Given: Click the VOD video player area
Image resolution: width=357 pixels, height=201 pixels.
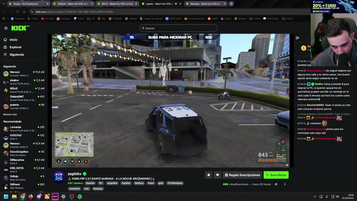Looking at the screenshot, I should pos(171,100).
